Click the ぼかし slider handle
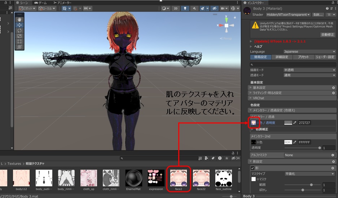Screen dimensions: 338x198 [303, 190]
